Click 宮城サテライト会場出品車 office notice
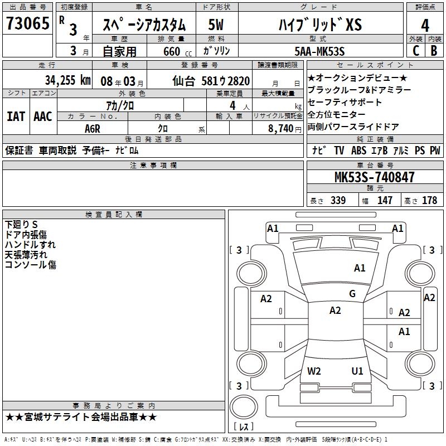Image resolution: width=446 pixels, height=446 pixels. point(81,417)
